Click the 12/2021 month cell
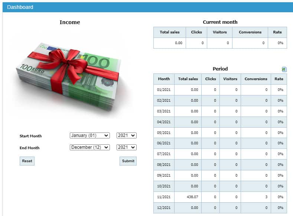This screenshot has height=216, width=293. point(164,208)
